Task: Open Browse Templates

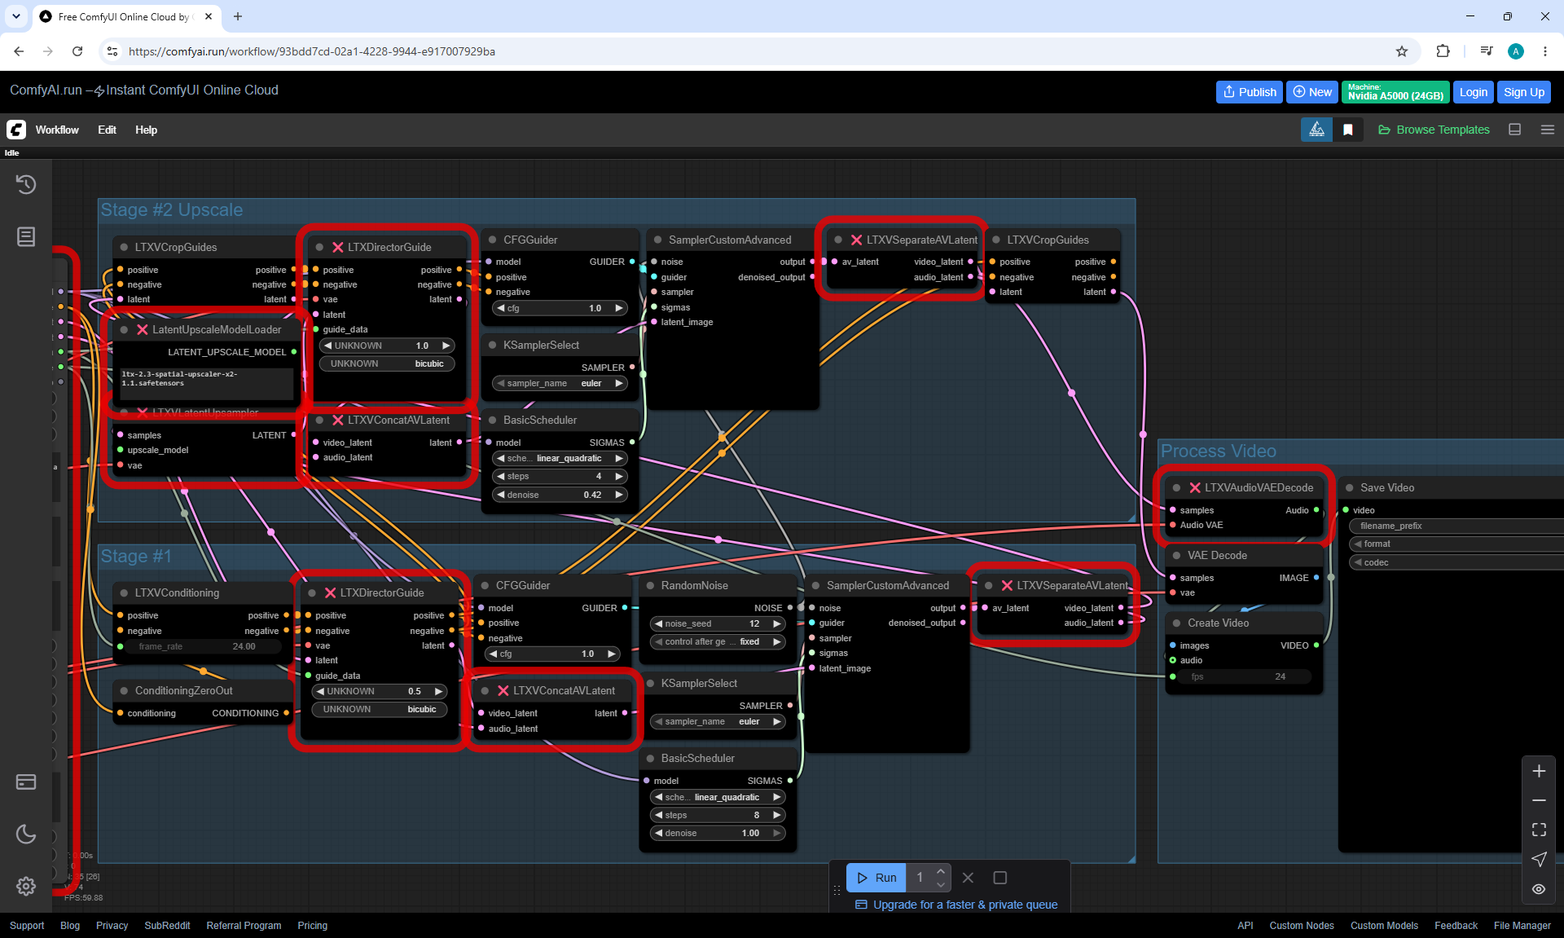Action: pyautogui.click(x=1434, y=130)
